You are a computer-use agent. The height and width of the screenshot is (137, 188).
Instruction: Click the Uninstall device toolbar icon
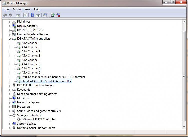pyautogui.click(x=58, y=15)
